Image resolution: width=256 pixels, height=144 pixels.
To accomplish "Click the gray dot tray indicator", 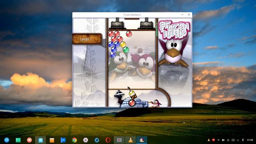I will pos(218,140).
